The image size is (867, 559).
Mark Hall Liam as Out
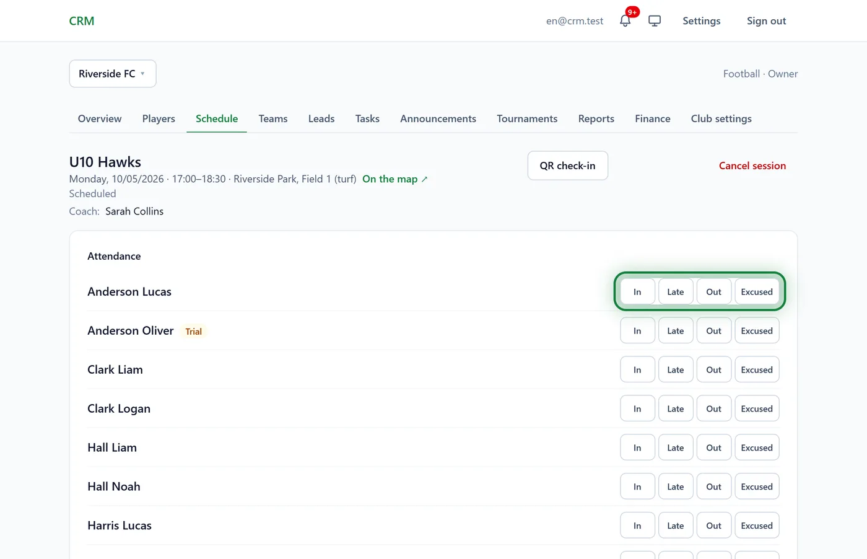(x=714, y=448)
